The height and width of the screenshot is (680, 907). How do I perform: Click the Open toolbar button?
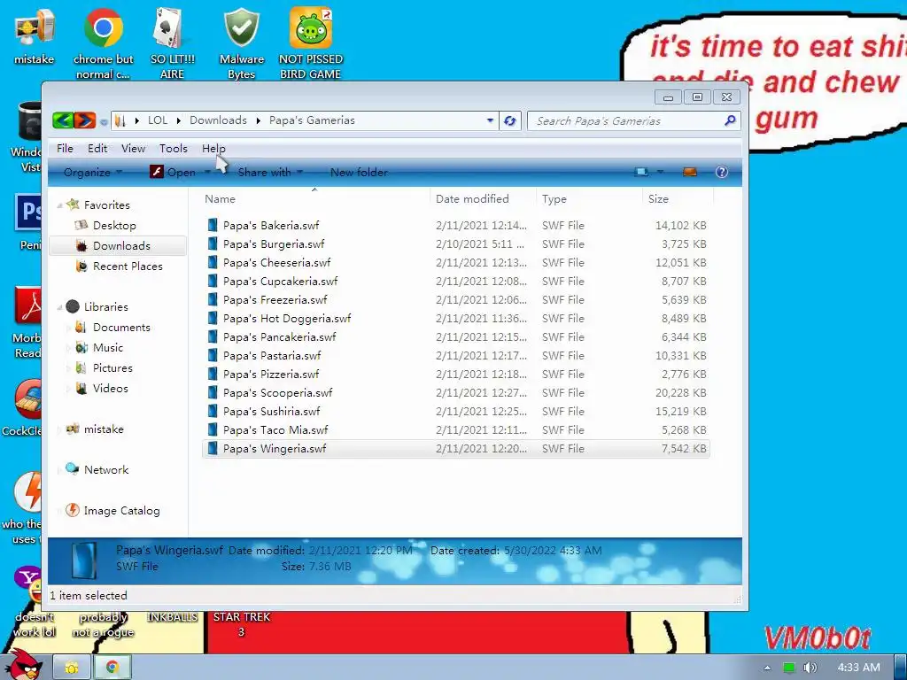tap(173, 173)
